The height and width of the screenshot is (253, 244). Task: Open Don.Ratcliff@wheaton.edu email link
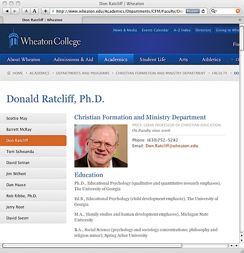pyautogui.click(x=172, y=146)
